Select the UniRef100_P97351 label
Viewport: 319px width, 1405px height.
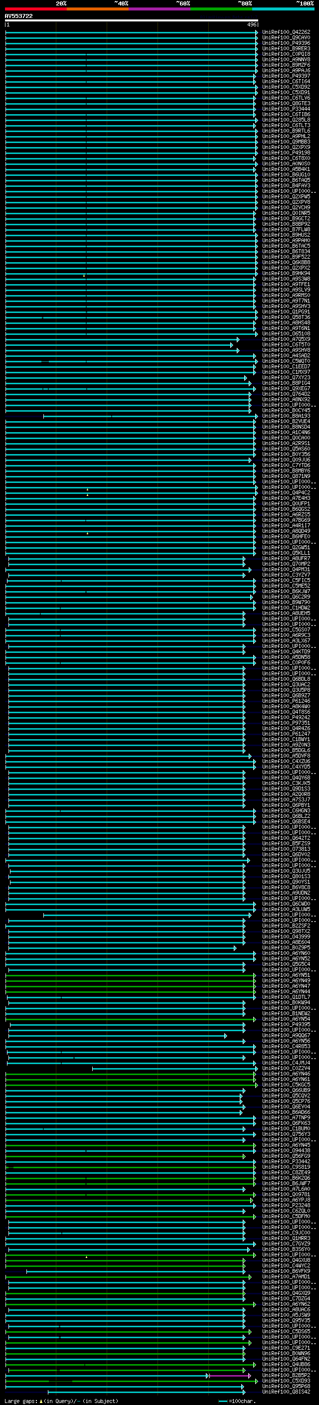click(x=286, y=723)
